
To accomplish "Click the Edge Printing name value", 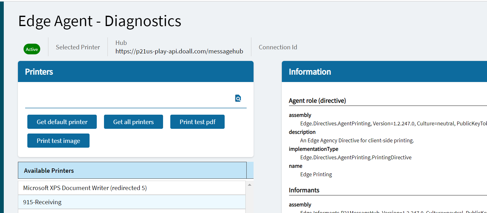I will click(x=316, y=174).
